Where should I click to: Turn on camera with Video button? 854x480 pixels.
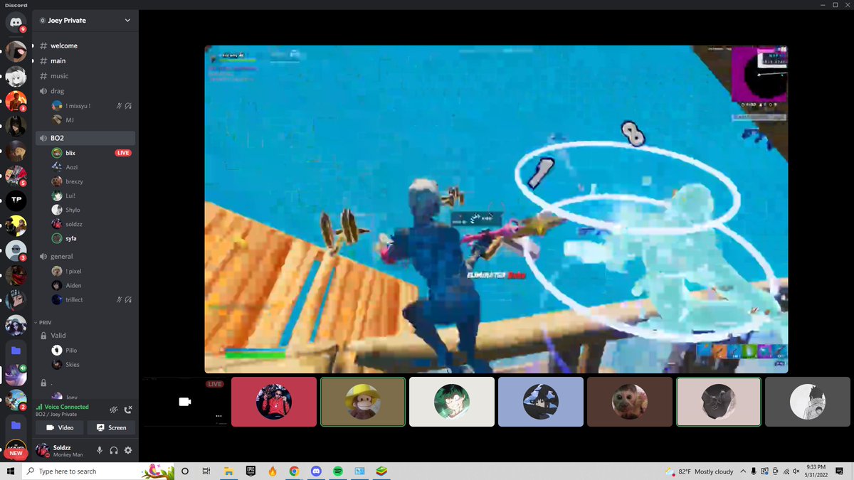point(60,427)
